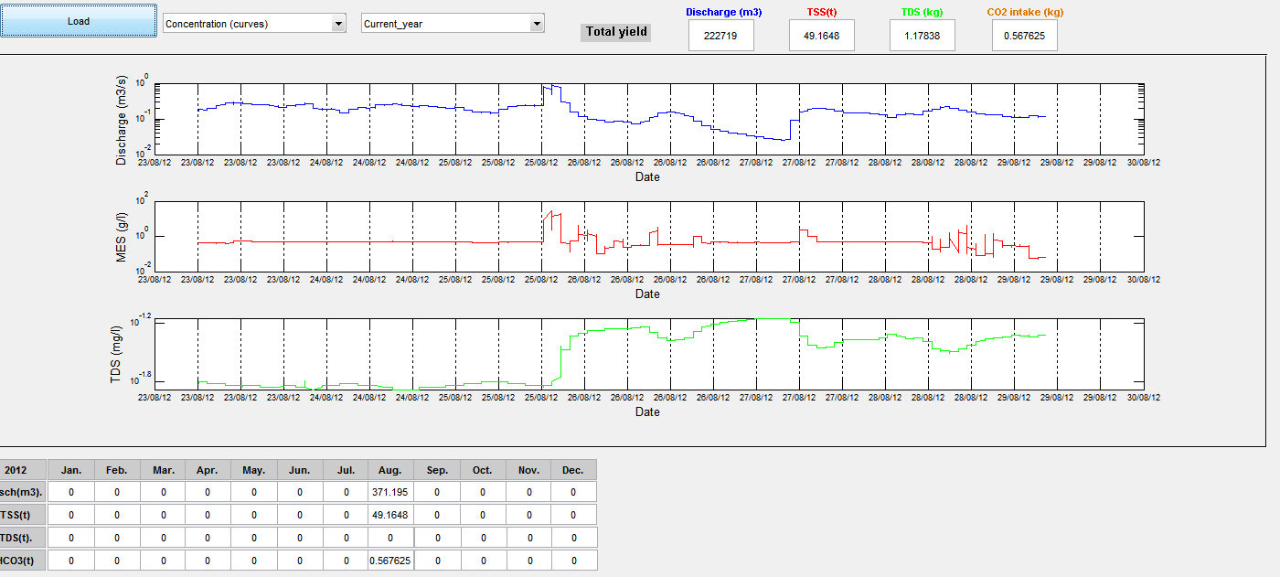Select the Discharge total value field

click(721, 37)
